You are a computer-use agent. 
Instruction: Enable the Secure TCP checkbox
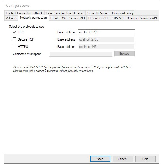tap(15, 39)
